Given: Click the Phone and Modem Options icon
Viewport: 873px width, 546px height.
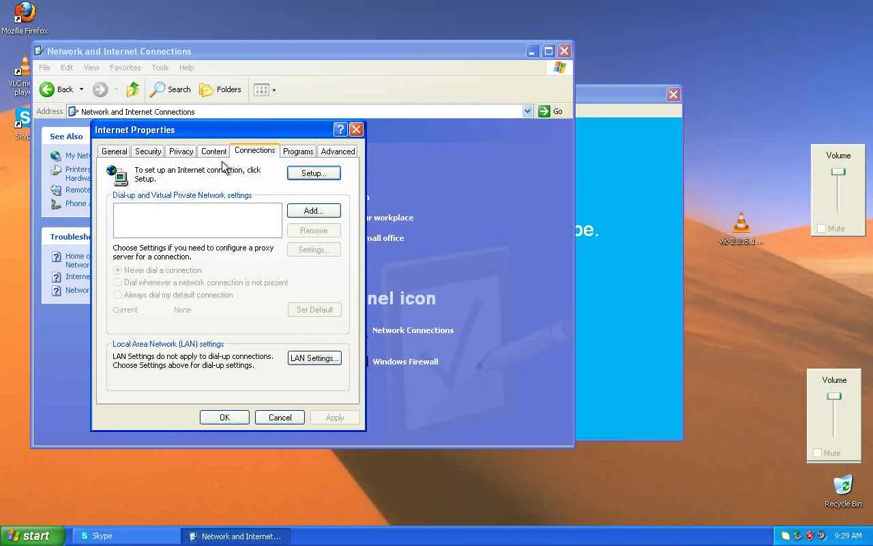Looking at the screenshot, I should tap(56, 204).
